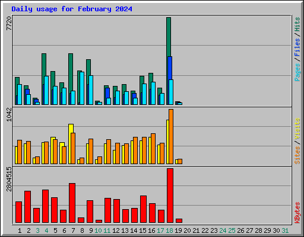Click day 19 on the date axis
The height and width of the screenshot is (237, 304).
pos(178,230)
